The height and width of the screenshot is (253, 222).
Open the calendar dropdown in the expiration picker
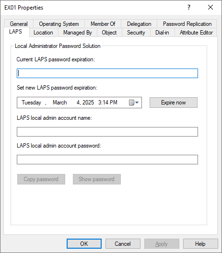134,103
